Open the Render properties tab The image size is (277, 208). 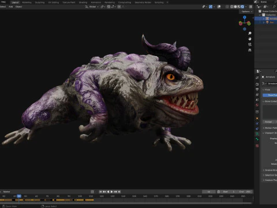(257, 84)
